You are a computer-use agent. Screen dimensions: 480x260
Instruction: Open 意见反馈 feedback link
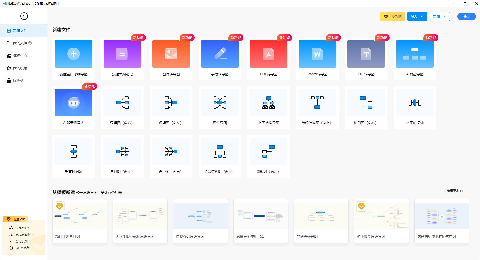19,241
